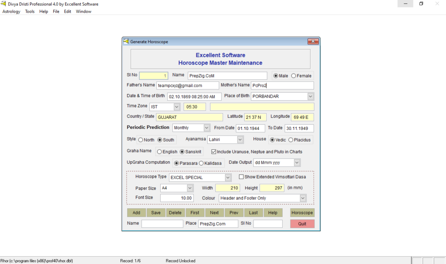Screen dimensions: 446x264
Task: Click the Divya Dristi app icon in title bar
Action: (x=3, y=3)
